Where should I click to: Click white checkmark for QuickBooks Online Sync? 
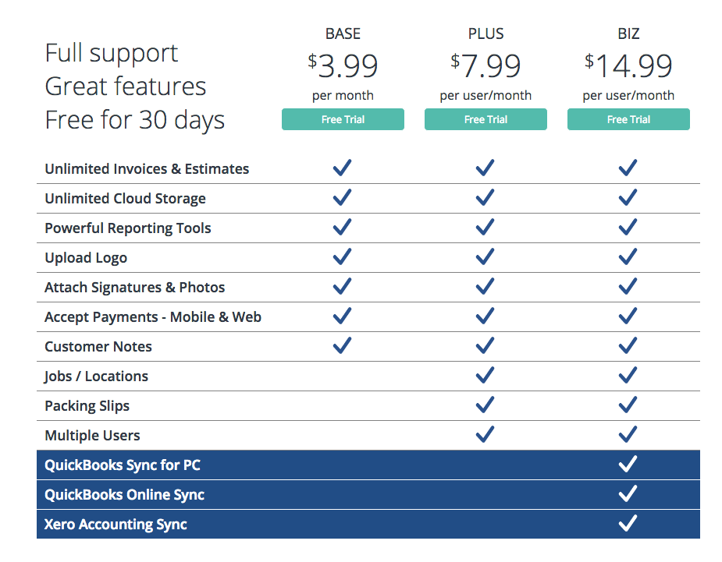point(628,494)
